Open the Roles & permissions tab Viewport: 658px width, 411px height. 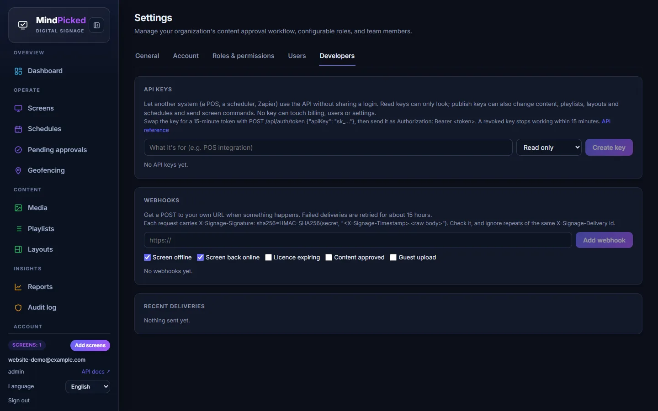click(243, 56)
